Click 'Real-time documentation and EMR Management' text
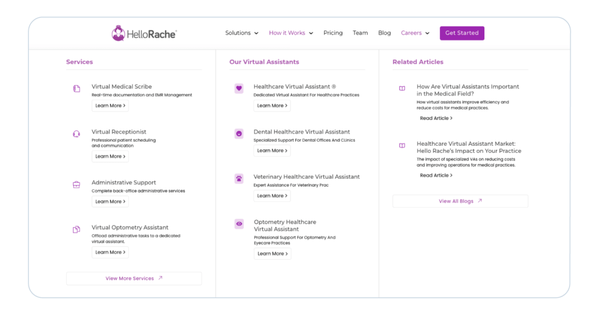Viewport: 599px width, 315px height. click(x=142, y=95)
